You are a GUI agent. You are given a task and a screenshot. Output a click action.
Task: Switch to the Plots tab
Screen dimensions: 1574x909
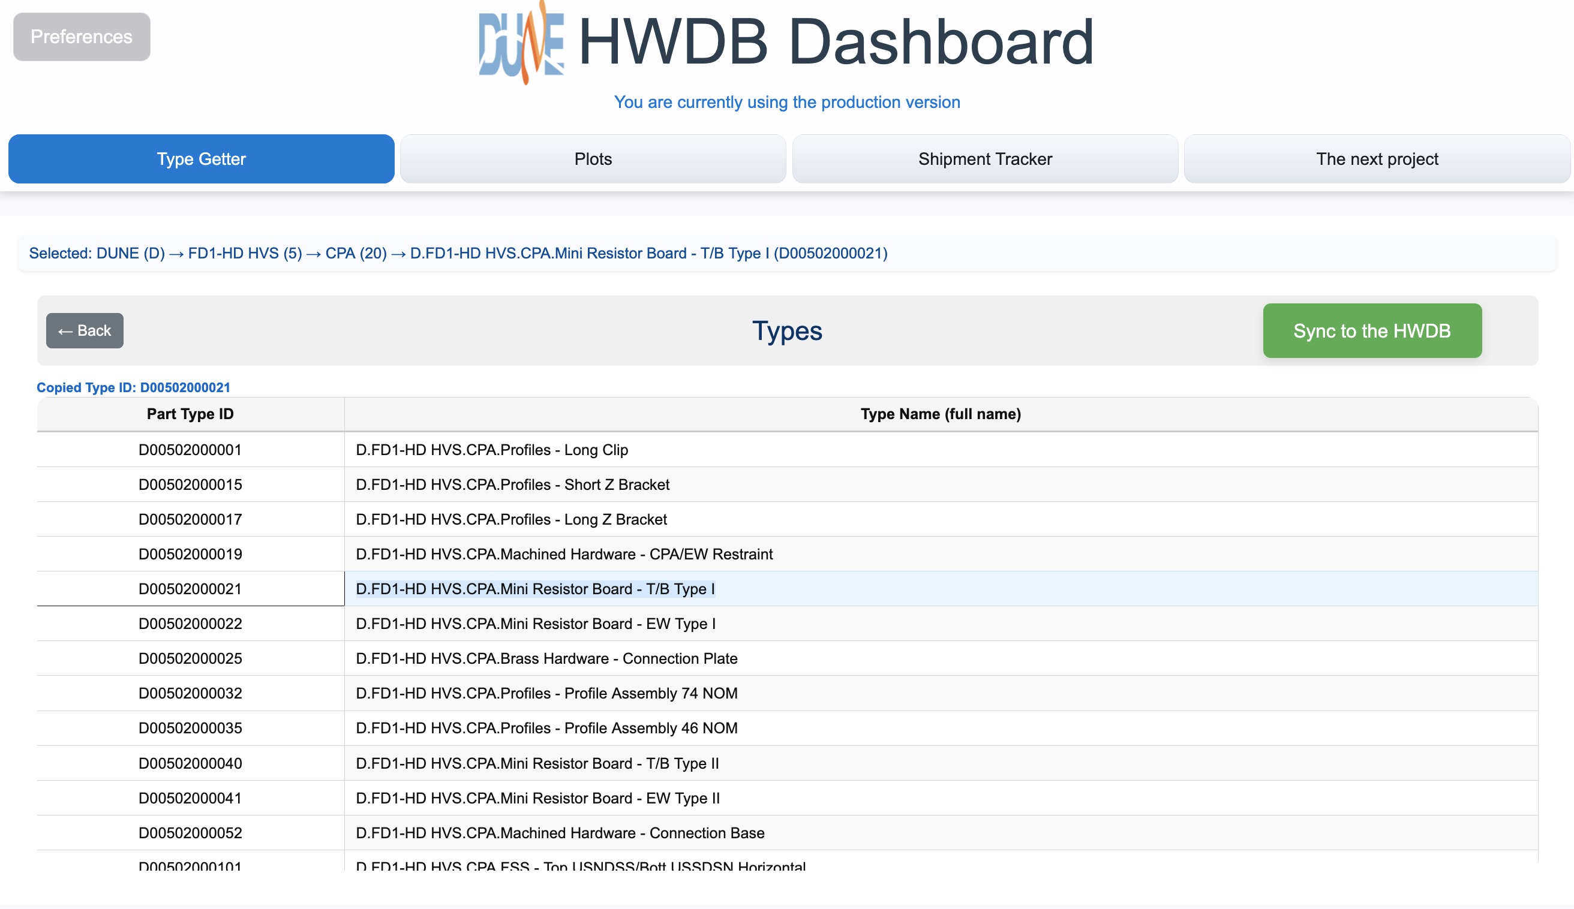[x=593, y=159]
